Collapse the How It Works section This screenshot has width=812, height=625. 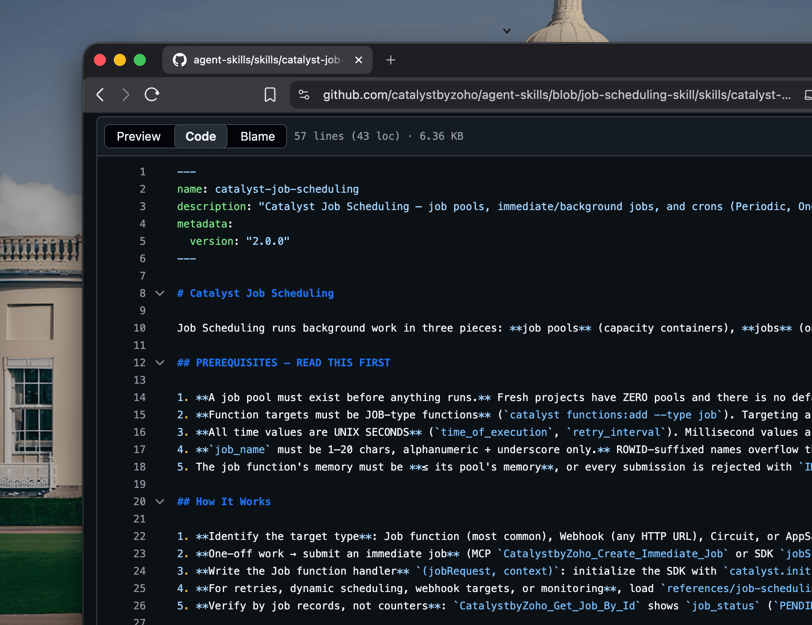pyautogui.click(x=160, y=502)
